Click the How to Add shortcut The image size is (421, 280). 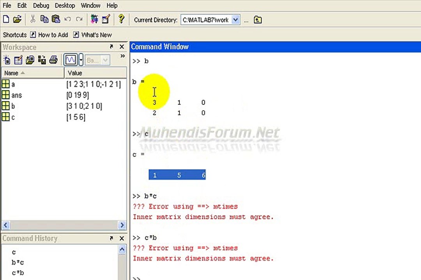pyautogui.click(x=50, y=35)
